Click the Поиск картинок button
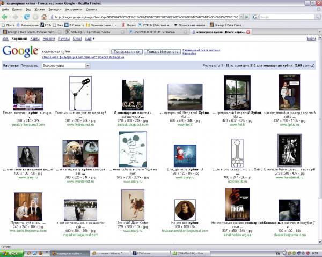This screenshot has width=322, height=257. (x=127, y=52)
